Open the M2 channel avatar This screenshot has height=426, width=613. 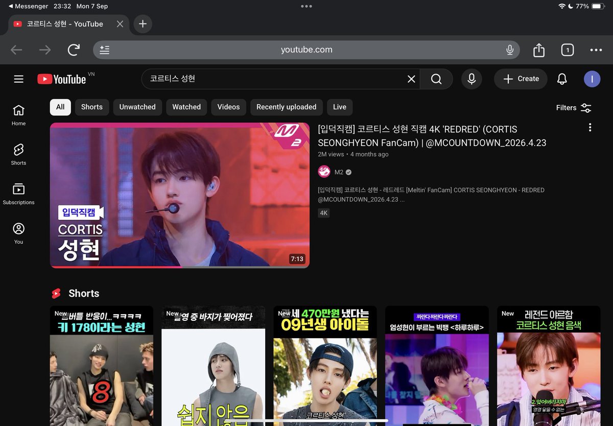click(x=324, y=172)
